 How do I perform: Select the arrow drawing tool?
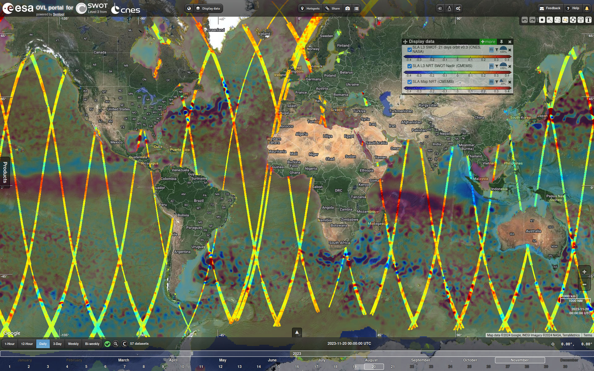click(550, 20)
